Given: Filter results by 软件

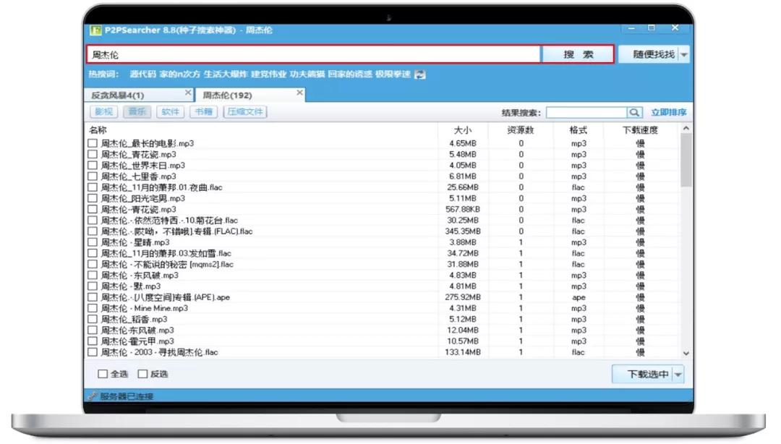Looking at the screenshot, I should (171, 112).
